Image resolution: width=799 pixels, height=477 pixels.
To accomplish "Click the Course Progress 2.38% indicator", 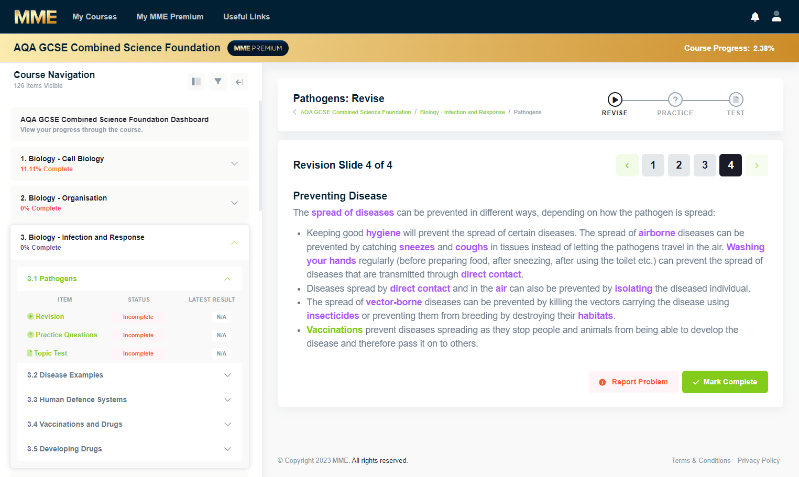I will click(x=729, y=48).
